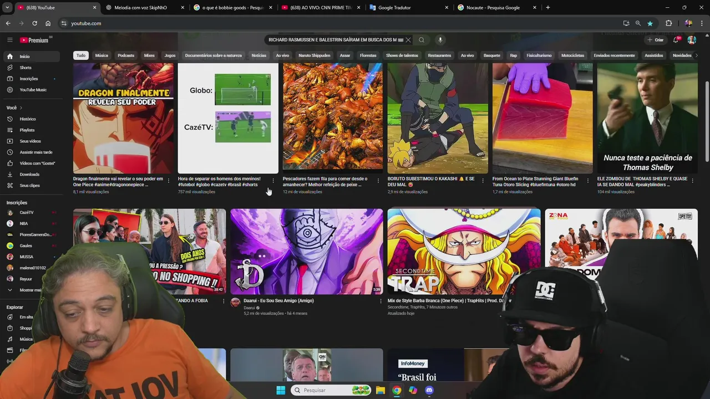Click the search magnifier button

[422, 40]
